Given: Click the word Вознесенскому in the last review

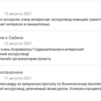Looking at the screenshot, I should [x=74, y=84].
